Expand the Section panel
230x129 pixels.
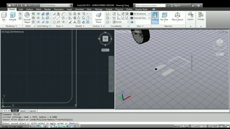(x=97, y=26)
